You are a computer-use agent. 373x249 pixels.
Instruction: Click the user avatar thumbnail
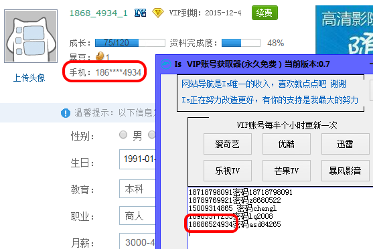point(31,36)
